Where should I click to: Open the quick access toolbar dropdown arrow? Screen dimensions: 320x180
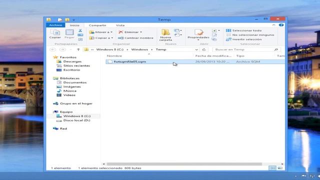(74, 20)
